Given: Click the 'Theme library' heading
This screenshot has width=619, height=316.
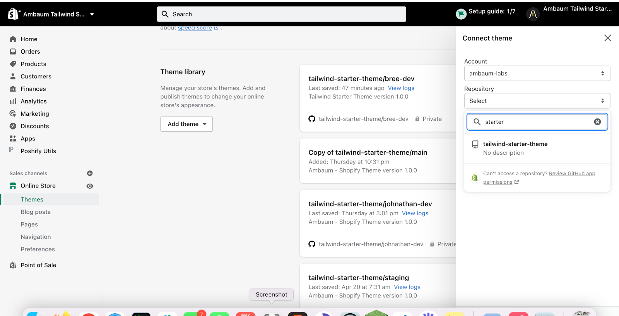Looking at the screenshot, I should (183, 72).
